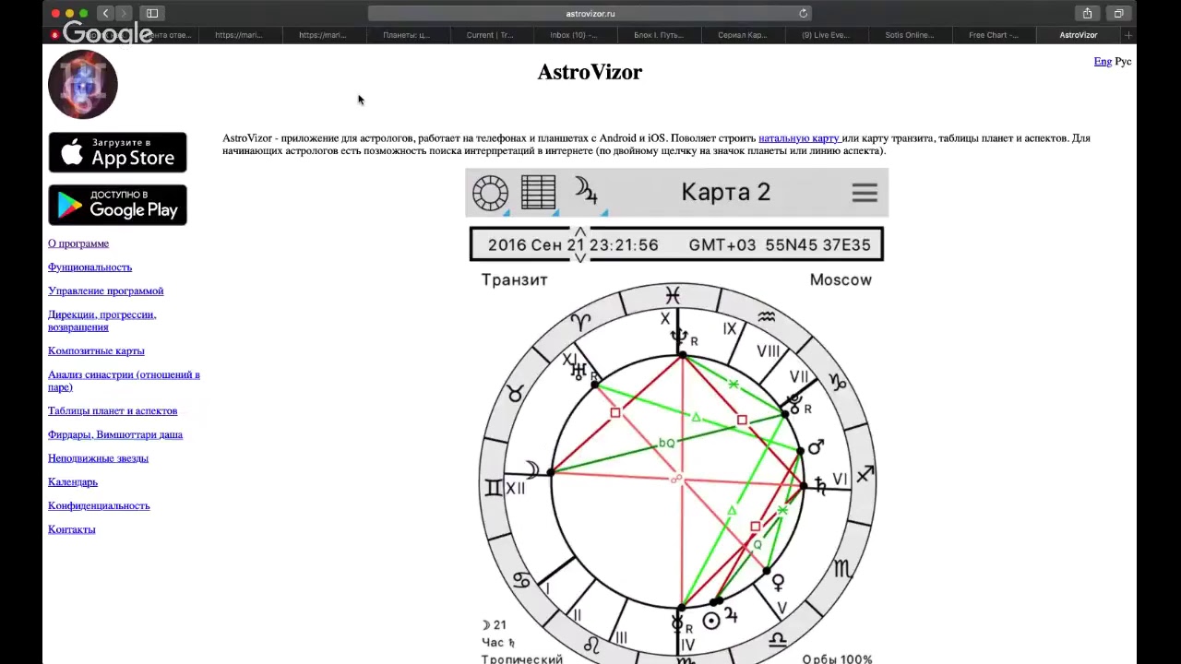Open the Календарь link
This screenshot has height=664, width=1181.
[73, 481]
